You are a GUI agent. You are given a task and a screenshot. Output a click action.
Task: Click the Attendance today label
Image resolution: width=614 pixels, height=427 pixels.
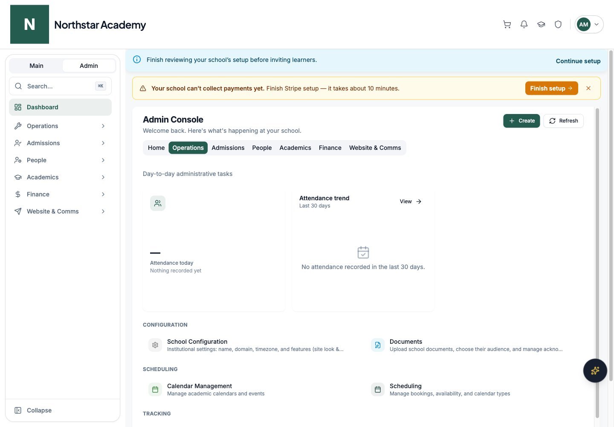click(171, 263)
